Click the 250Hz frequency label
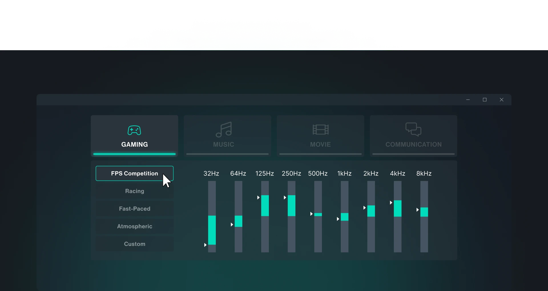This screenshot has width=548, height=291. 291,173
